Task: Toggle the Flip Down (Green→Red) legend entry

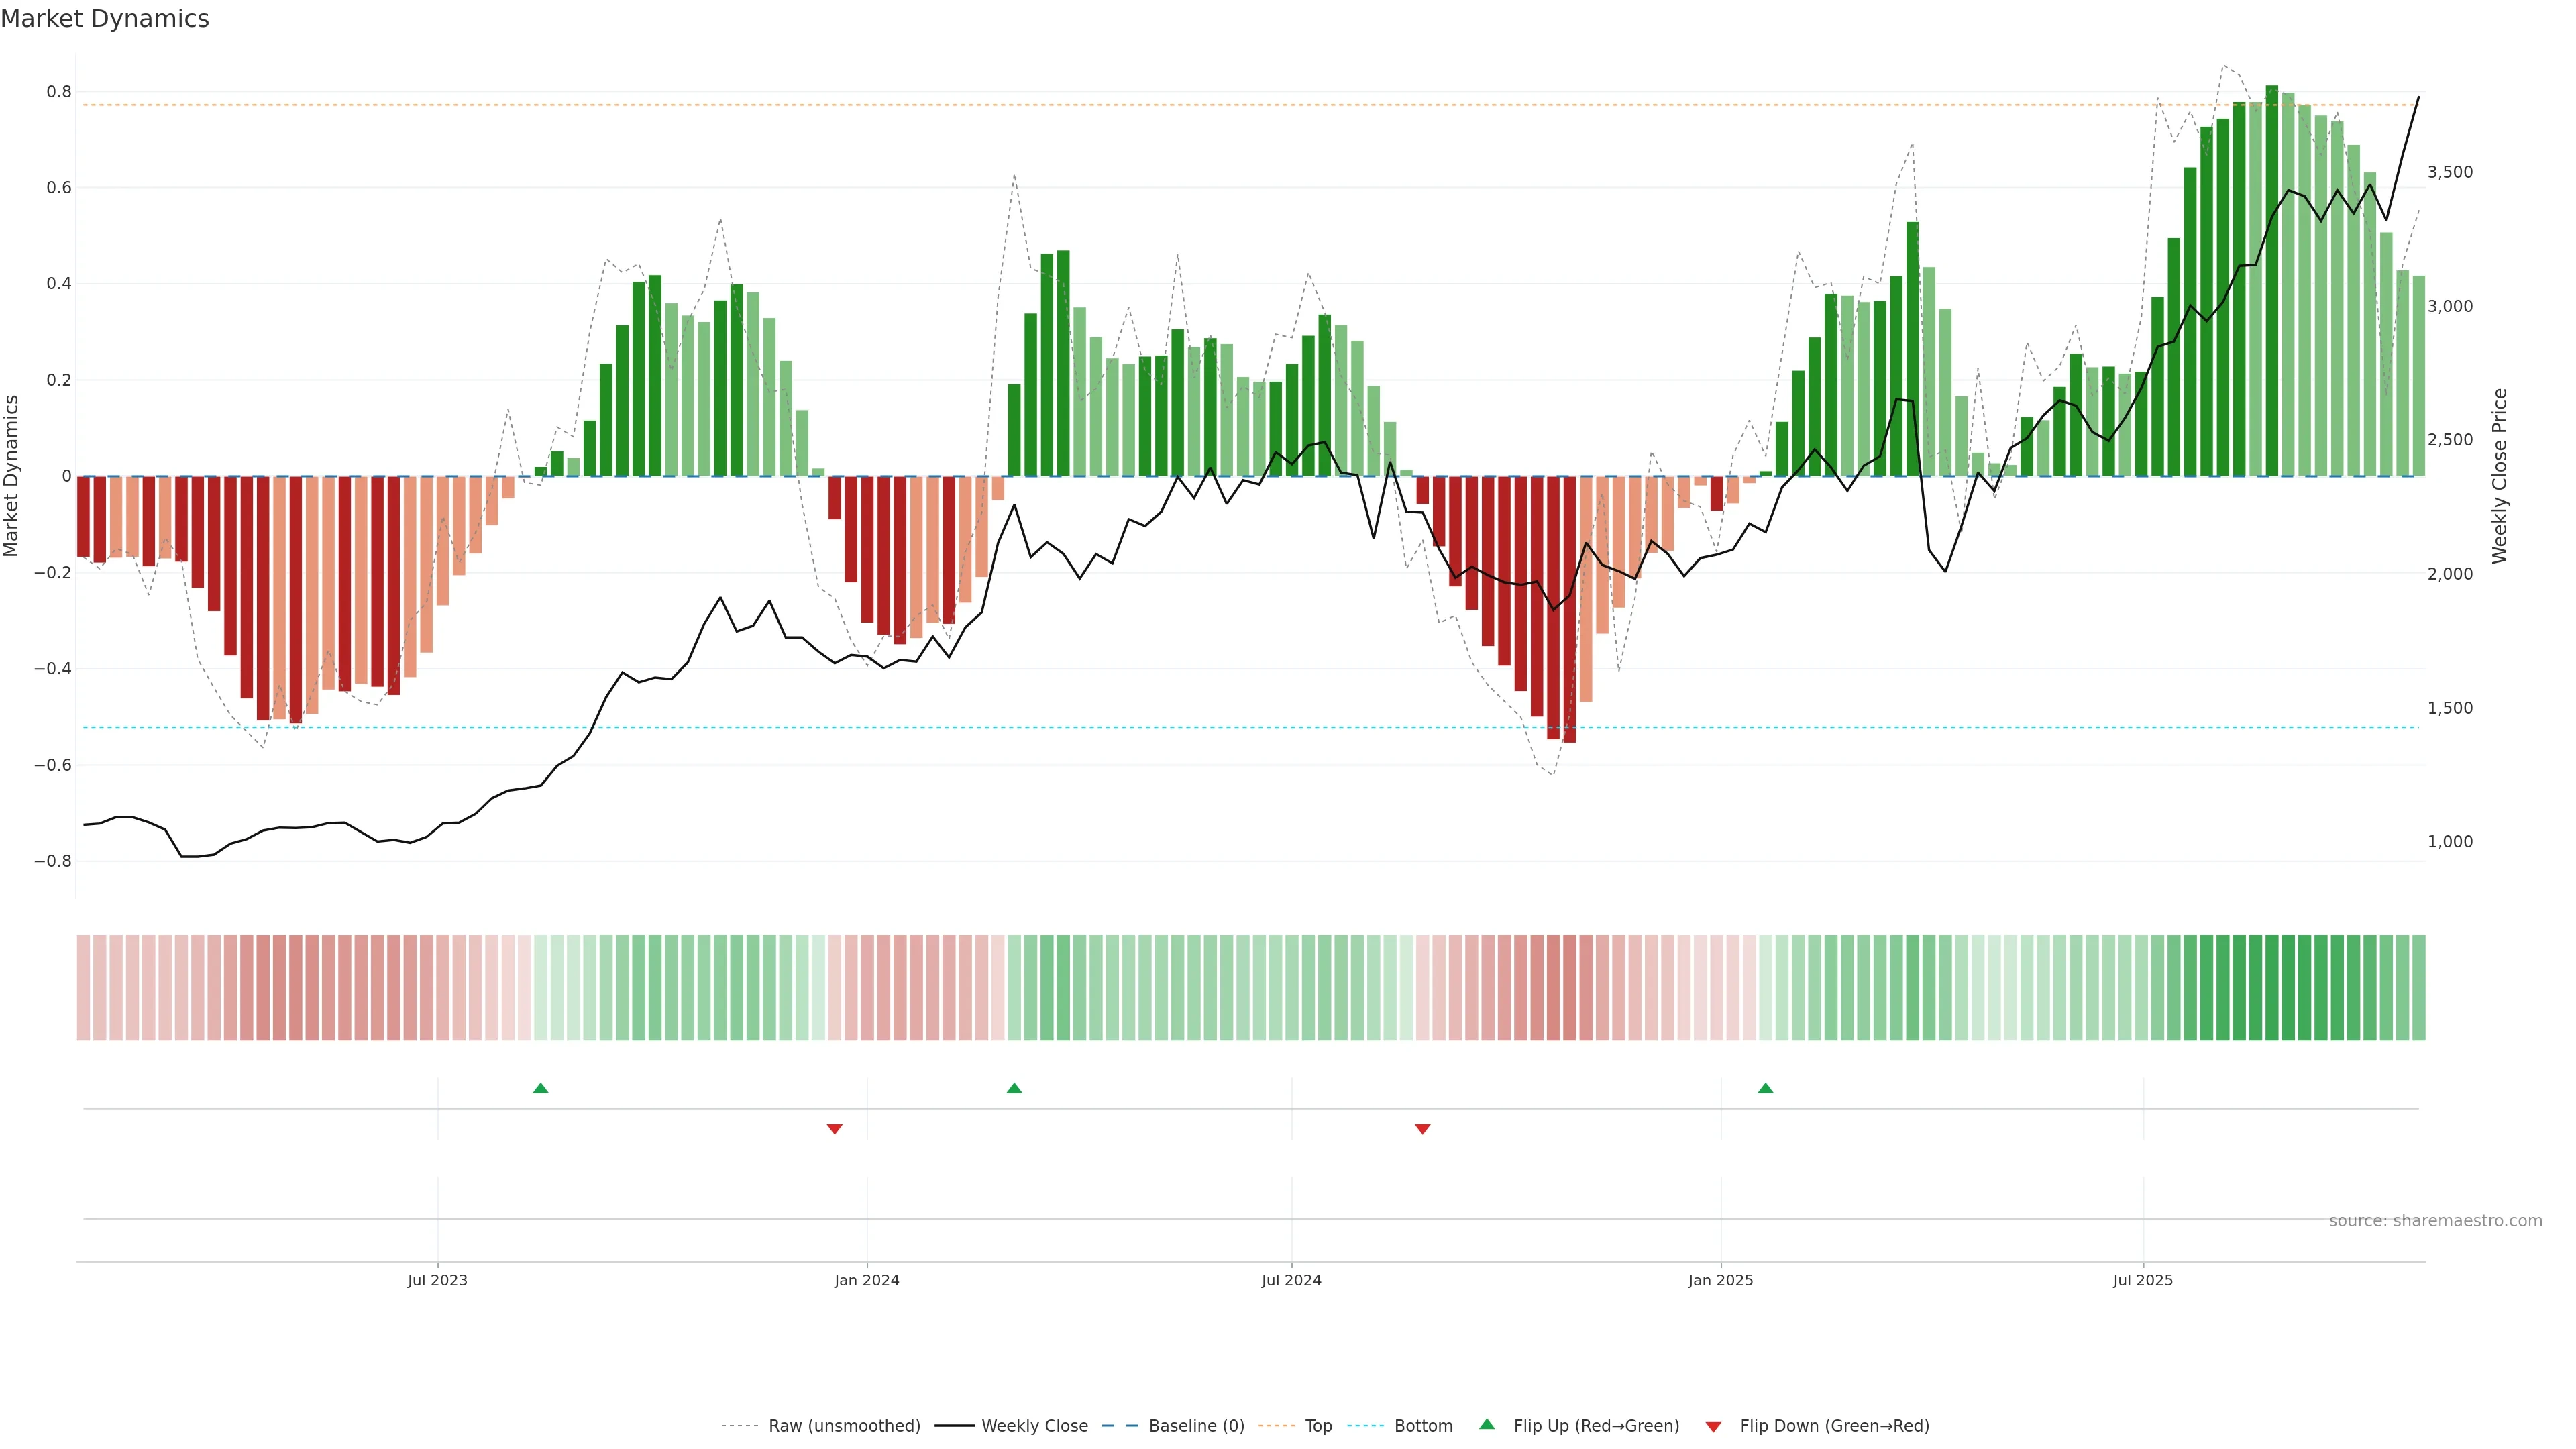Action: (x=1833, y=1425)
